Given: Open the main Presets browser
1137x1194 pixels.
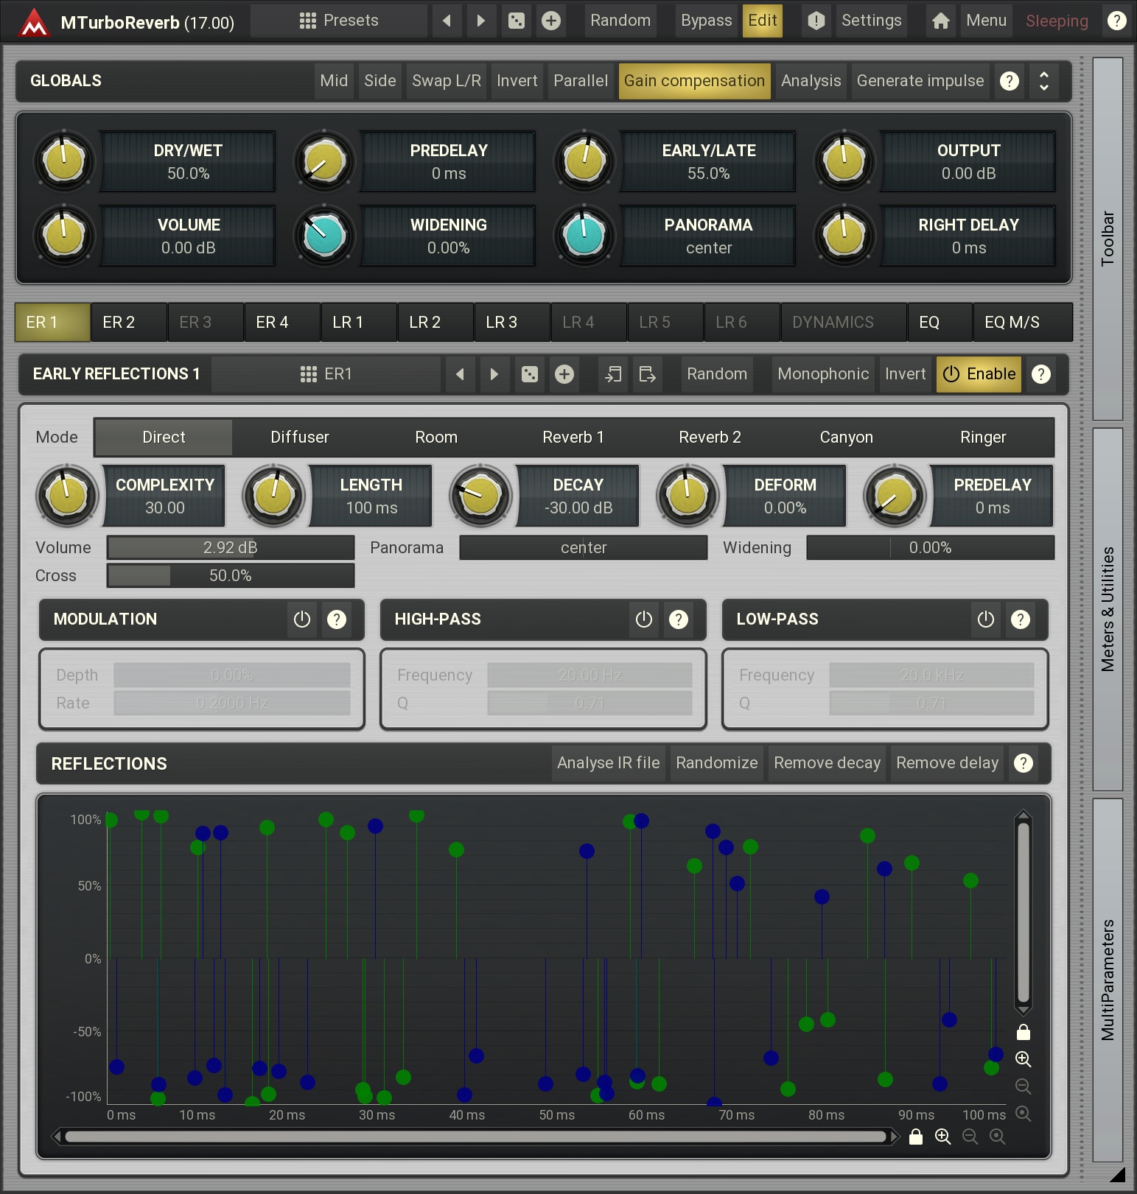Looking at the screenshot, I should click(x=339, y=21).
